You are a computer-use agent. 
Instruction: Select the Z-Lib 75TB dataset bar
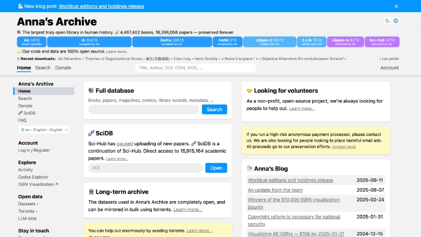(312, 42)
